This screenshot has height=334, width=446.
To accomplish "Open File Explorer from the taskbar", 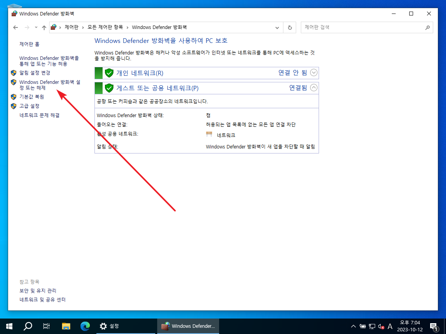I will [x=66, y=326].
